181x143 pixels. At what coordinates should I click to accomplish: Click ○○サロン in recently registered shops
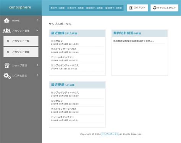point(57,41)
